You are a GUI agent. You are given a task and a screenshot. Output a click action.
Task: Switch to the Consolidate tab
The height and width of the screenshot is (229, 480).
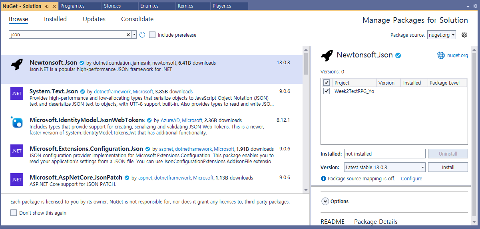(x=137, y=19)
